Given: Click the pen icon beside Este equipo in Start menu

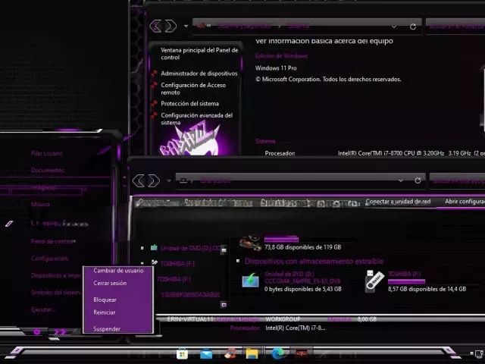Looking at the screenshot, I should pyautogui.click(x=9, y=224).
